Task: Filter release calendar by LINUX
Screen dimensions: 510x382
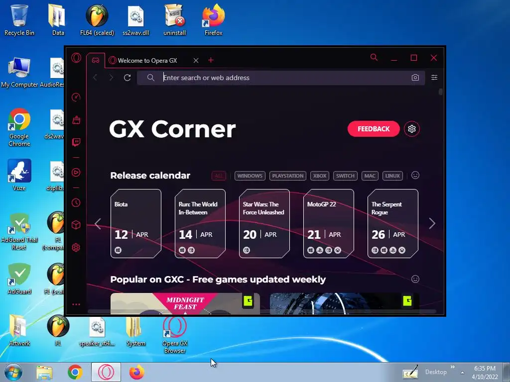Action: [x=392, y=176]
